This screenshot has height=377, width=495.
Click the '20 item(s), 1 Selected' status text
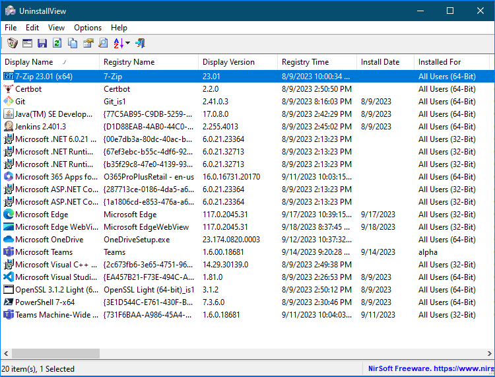coord(38,369)
